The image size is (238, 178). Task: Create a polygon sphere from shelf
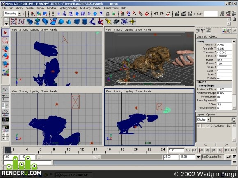point(61,22)
